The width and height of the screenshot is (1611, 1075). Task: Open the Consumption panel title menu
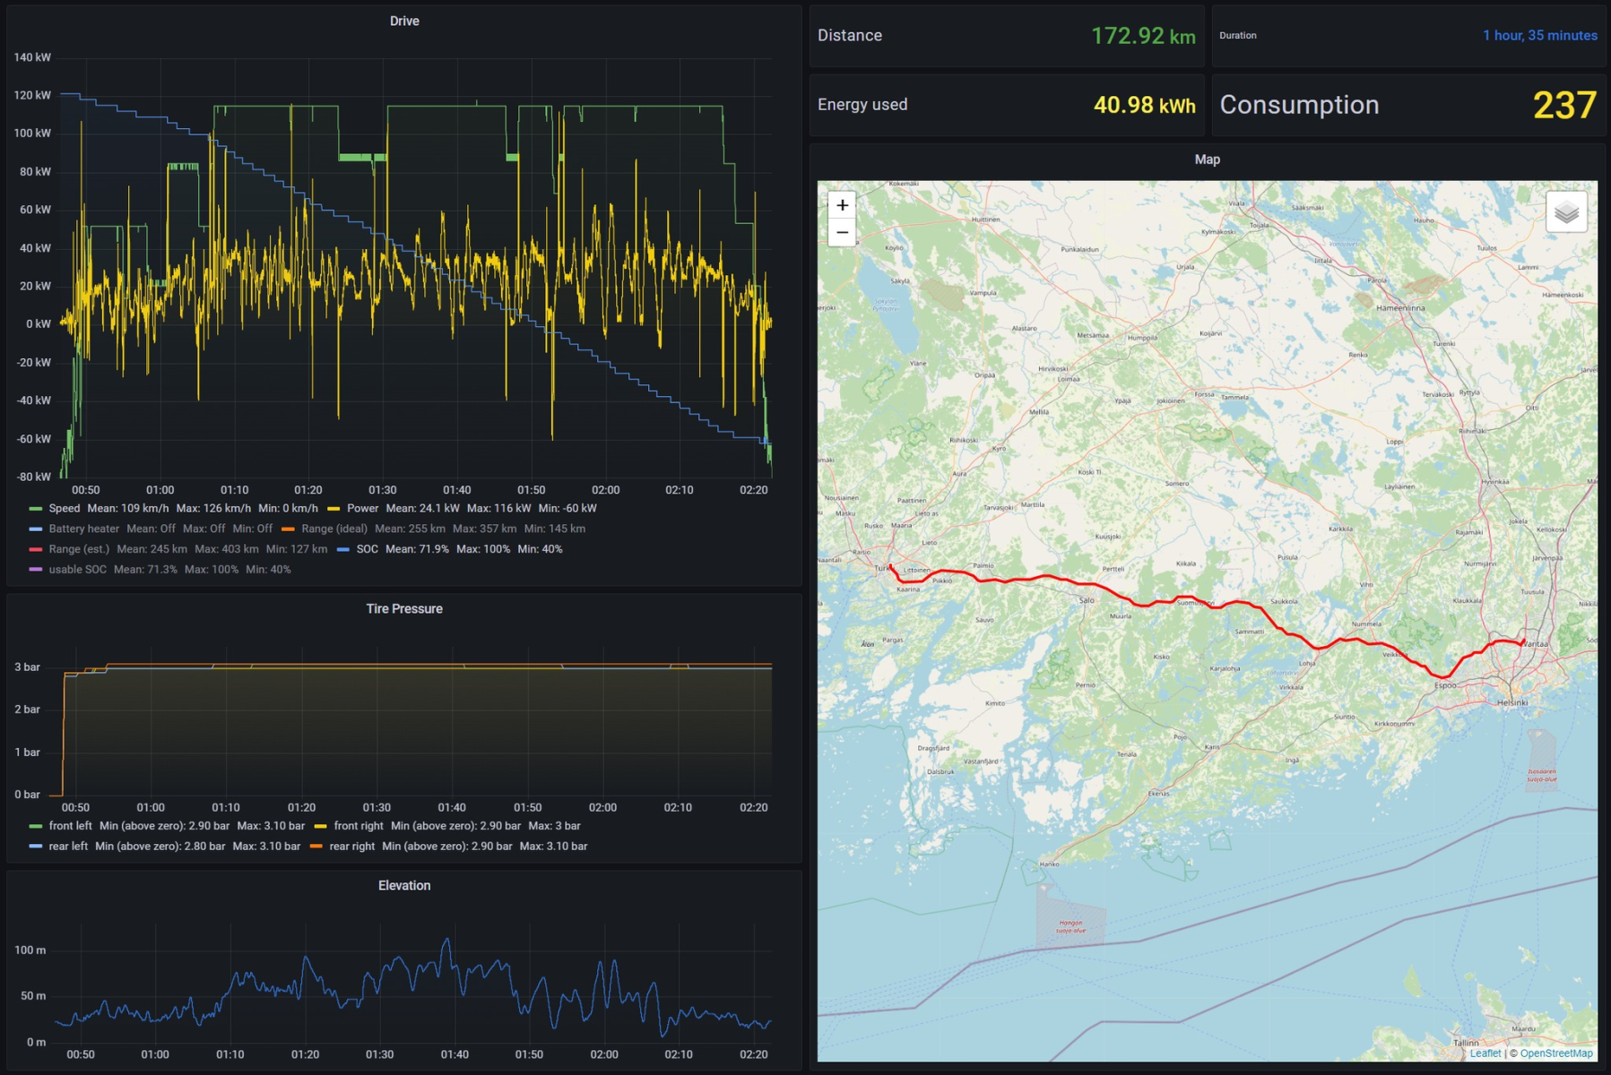[x=1299, y=105]
